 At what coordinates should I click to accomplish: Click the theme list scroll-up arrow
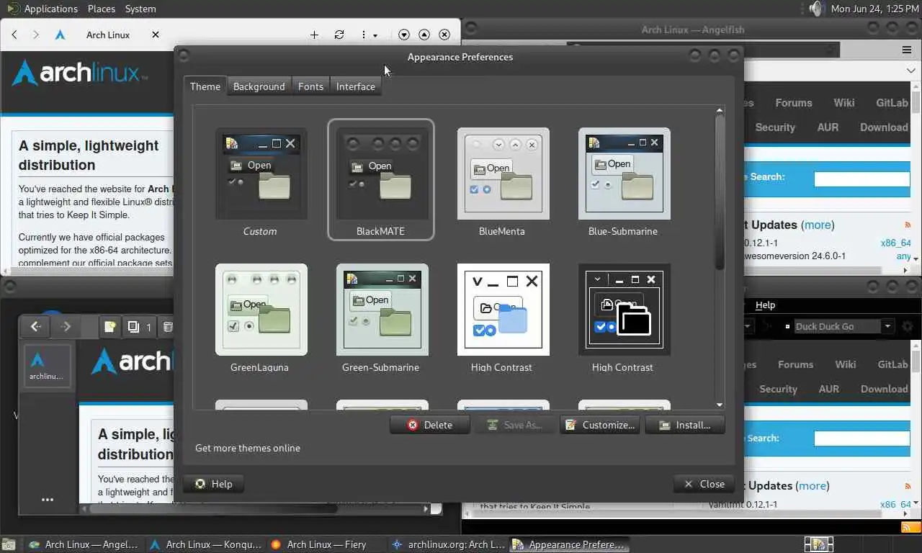[720, 110]
